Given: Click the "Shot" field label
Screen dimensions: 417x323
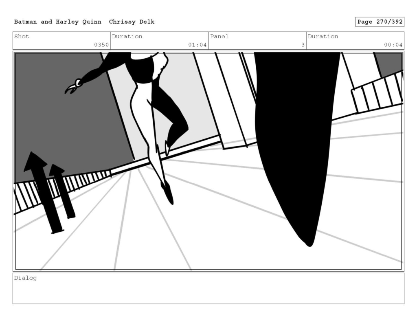Looking at the screenshot, I should coord(22,36).
